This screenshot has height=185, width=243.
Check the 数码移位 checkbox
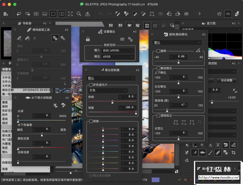pyautogui.click(x=158, y=68)
